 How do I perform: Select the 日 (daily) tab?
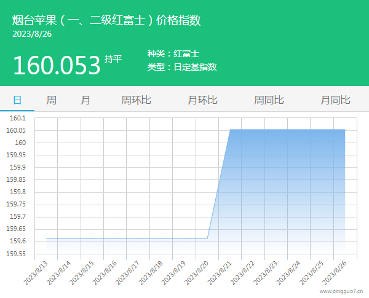point(17,100)
